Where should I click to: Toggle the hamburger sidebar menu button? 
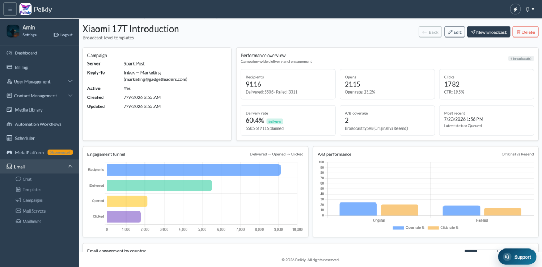coord(10,9)
